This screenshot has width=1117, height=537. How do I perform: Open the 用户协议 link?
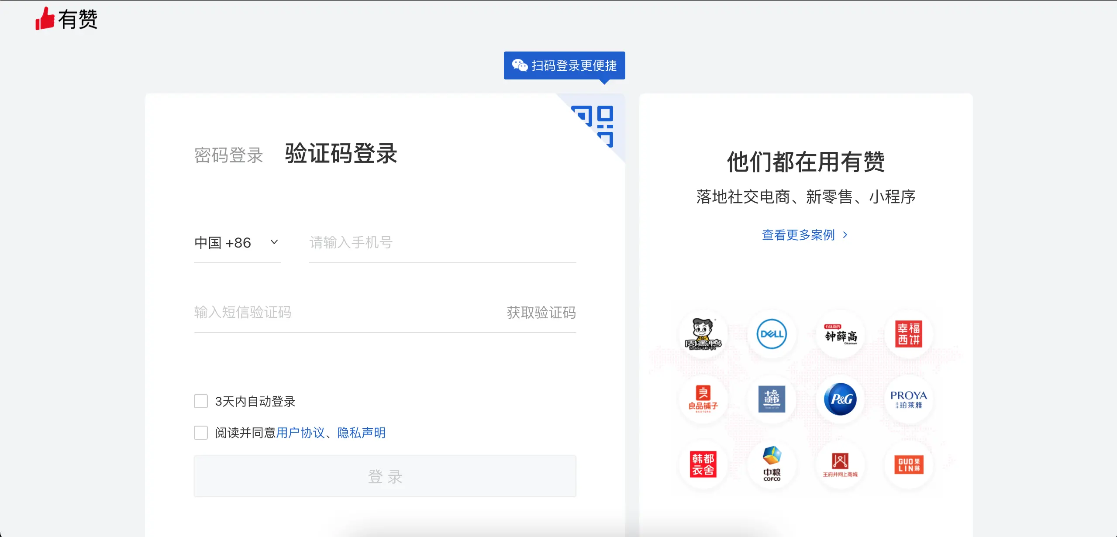pyautogui.click(x=300, y=433)
